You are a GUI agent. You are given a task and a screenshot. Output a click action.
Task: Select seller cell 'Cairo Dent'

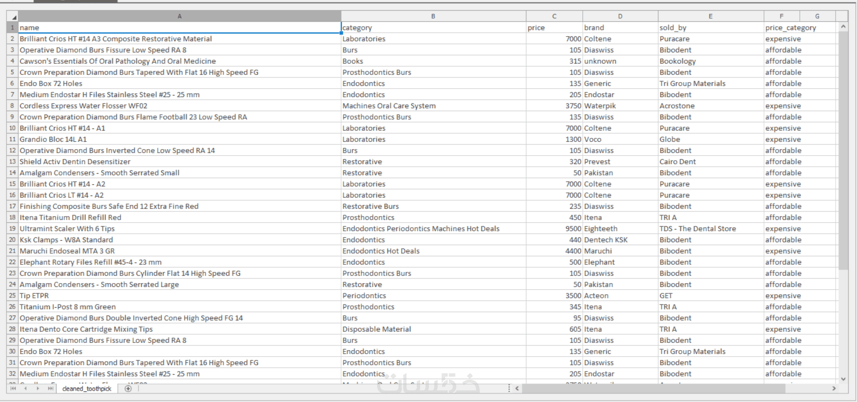[x=711, y=161]
